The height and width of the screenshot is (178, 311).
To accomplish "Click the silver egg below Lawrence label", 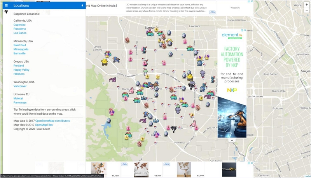I will click(184, 36).
